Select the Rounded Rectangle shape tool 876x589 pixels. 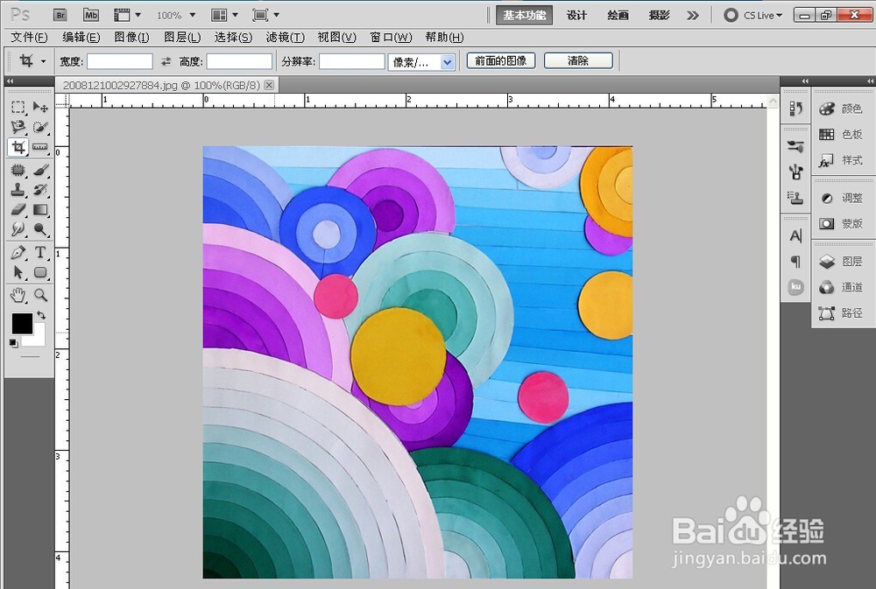click(x=40, y=272)
